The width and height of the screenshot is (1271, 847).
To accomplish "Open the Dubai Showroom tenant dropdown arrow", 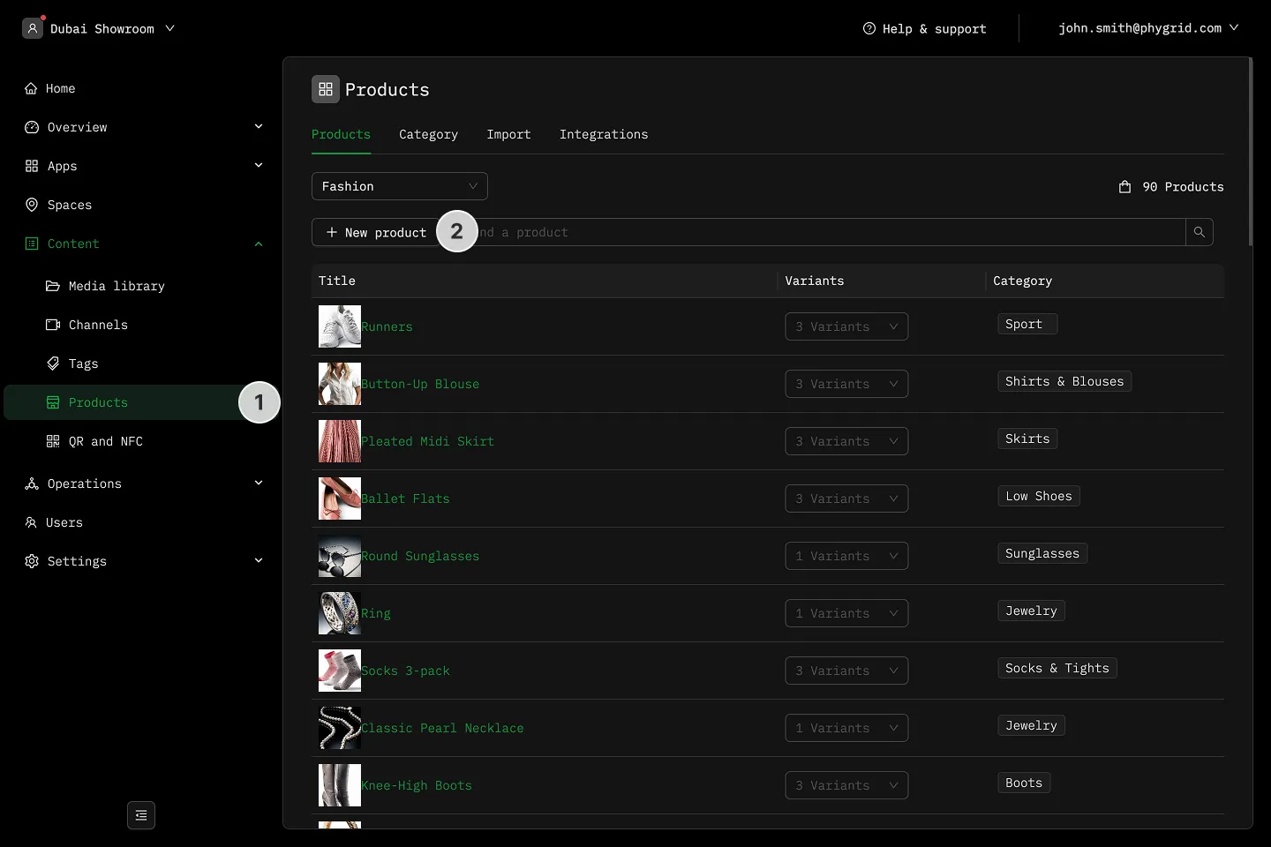I will coord(169,28).
